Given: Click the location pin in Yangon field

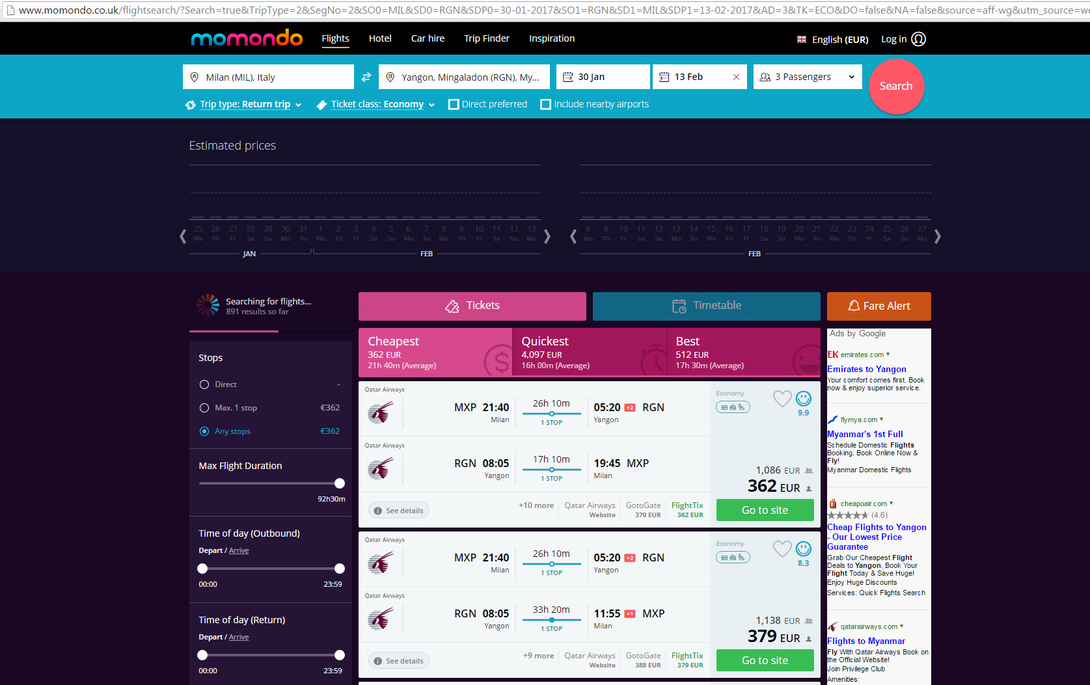Looking at the screenshot, I should 390,77.
